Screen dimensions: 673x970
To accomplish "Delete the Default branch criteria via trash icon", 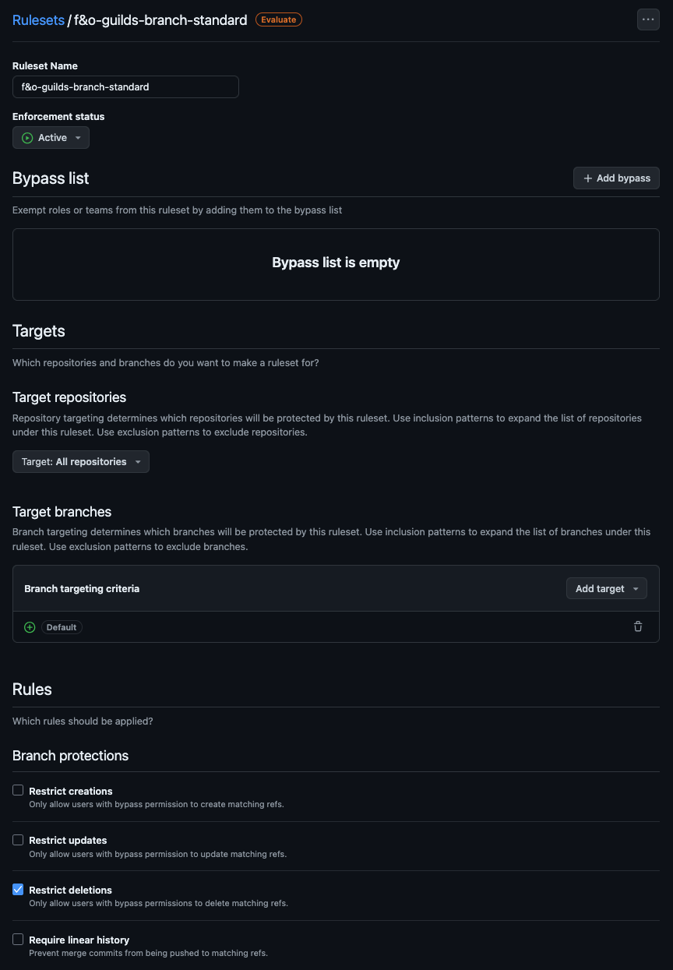I will pos(638,626).
